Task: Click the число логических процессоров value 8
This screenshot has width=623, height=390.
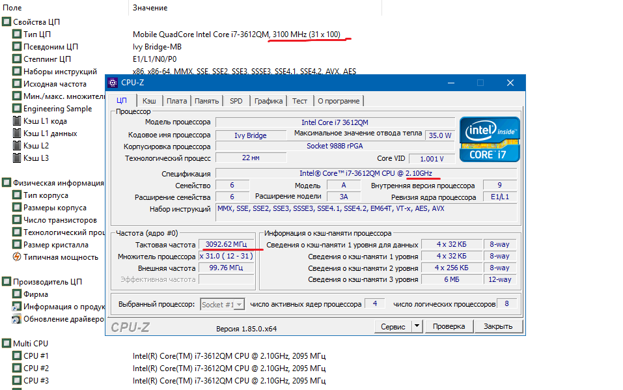Action: 506,303
